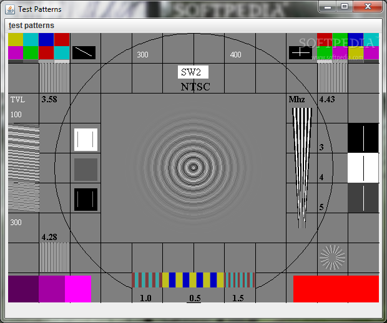Click the white SW2 label box

pyautogui.click(x=193, y=72)
